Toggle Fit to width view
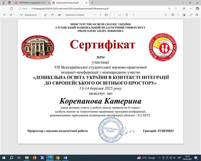Screen dimensions: 201x161 coord(106,15)
